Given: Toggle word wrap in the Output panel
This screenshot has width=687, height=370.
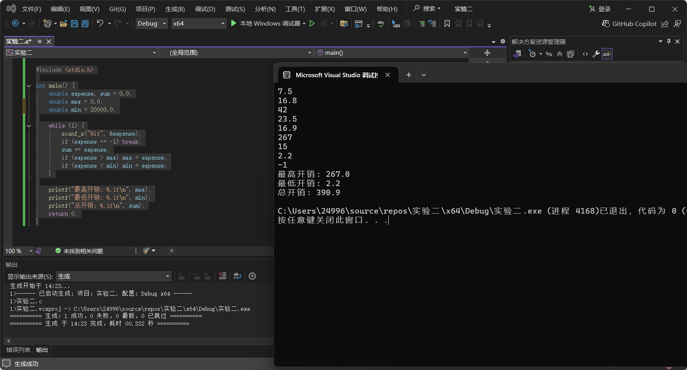Looking at the screenshot, I should pyautogui.click(x=237, y=276).
